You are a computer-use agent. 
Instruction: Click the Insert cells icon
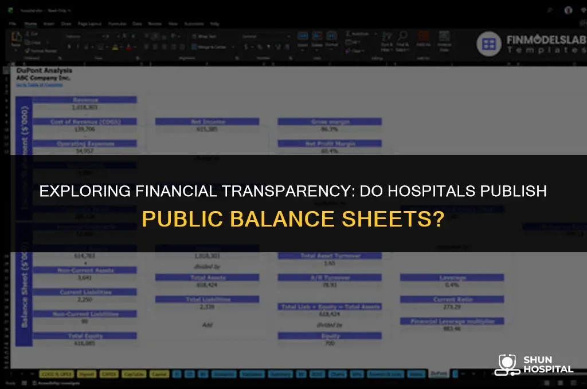pos(303,36)
